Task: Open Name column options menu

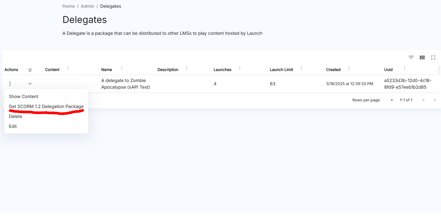Action: [122, 69]
